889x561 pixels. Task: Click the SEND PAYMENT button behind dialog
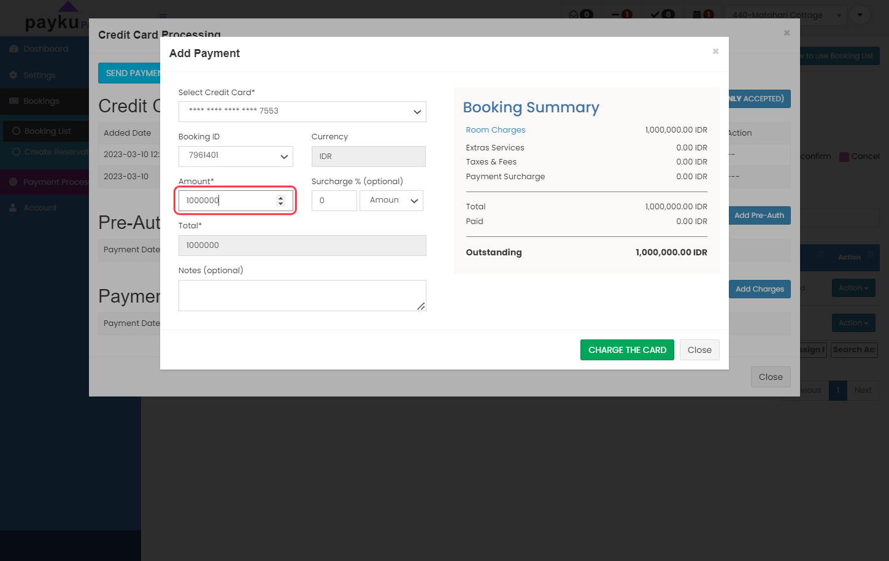click(129, 73)
